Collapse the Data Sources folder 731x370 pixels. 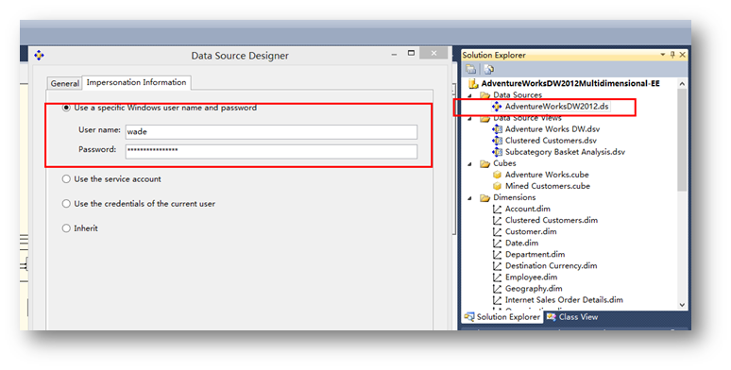coord(470,95)
